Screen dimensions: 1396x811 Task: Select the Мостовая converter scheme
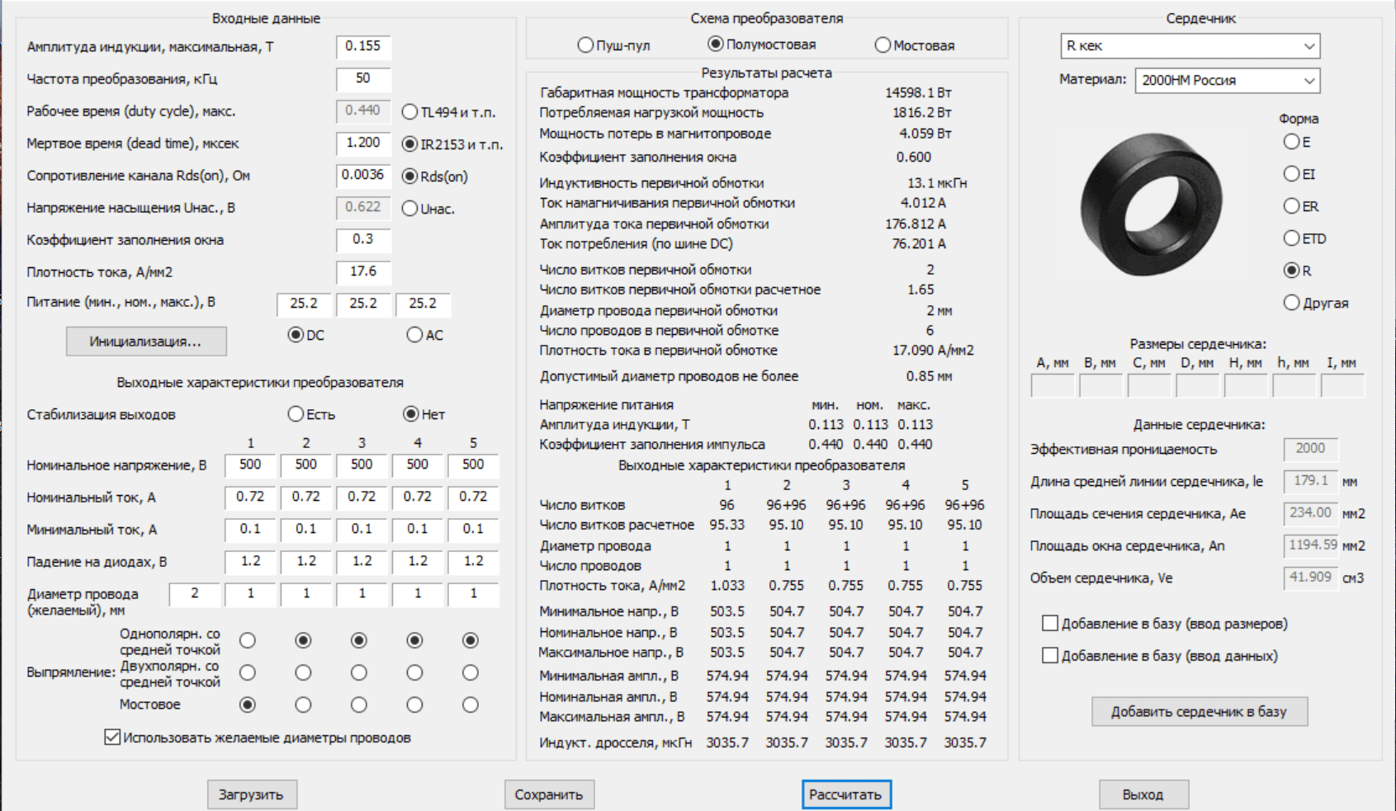tap(883, 45)
